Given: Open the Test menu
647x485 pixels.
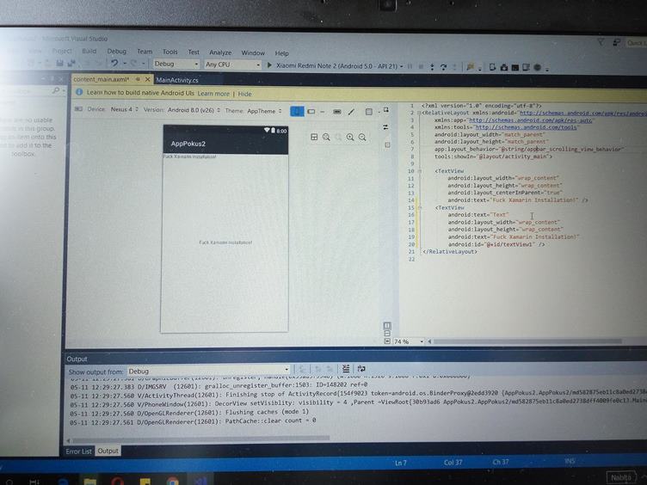Looking at the screenshot, I should [x=194, y=52].
